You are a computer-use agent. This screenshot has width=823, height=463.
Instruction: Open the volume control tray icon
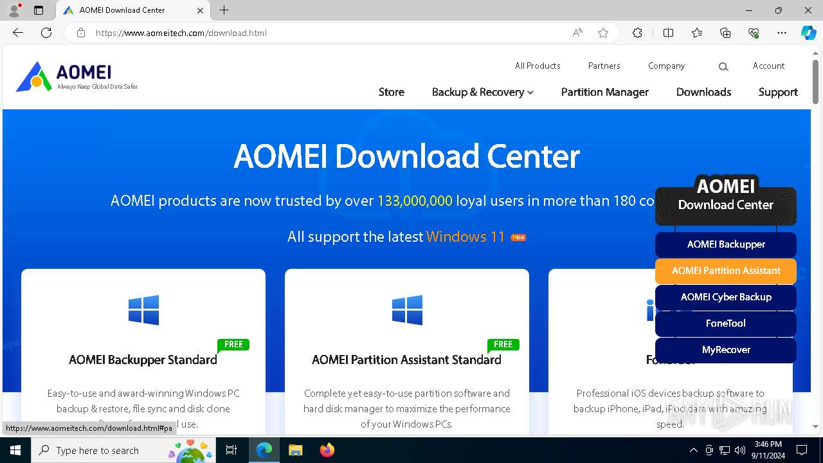(740, 450)
